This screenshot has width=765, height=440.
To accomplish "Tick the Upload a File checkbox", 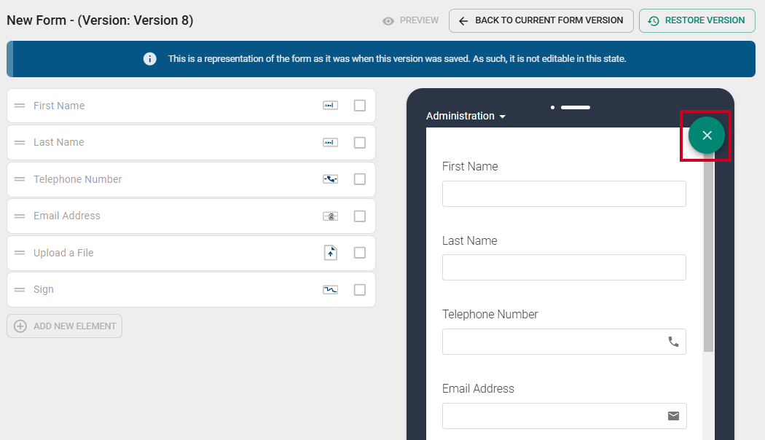I will (x=360, y=253).
